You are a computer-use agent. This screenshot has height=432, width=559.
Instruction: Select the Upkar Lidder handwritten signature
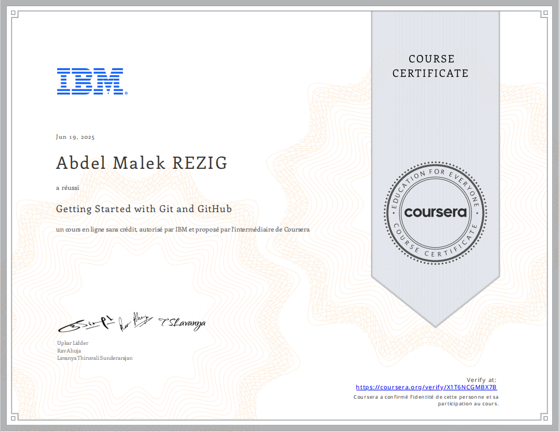[x=85, y=321]
